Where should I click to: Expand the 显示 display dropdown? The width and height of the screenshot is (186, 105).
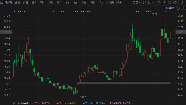(137, 2)
